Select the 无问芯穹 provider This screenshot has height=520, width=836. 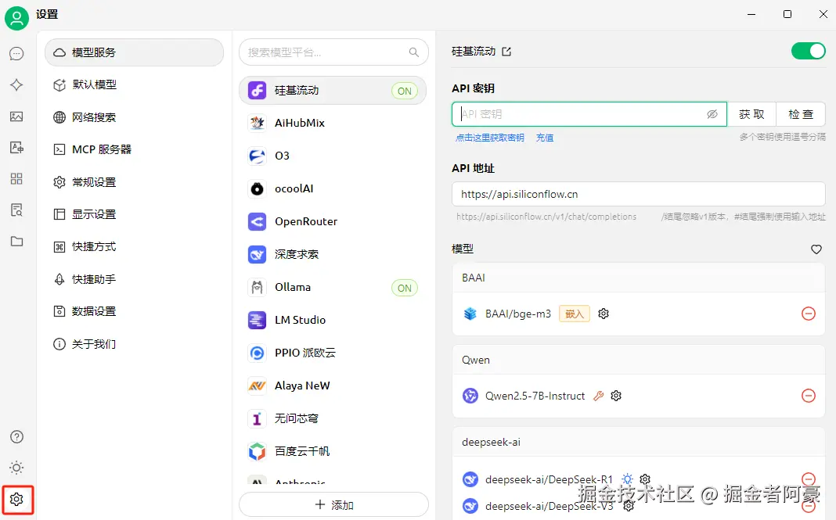pos(333,419)
